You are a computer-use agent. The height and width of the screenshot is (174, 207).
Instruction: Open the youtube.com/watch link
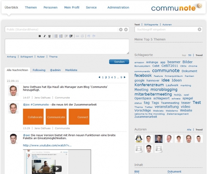(47, 145)
